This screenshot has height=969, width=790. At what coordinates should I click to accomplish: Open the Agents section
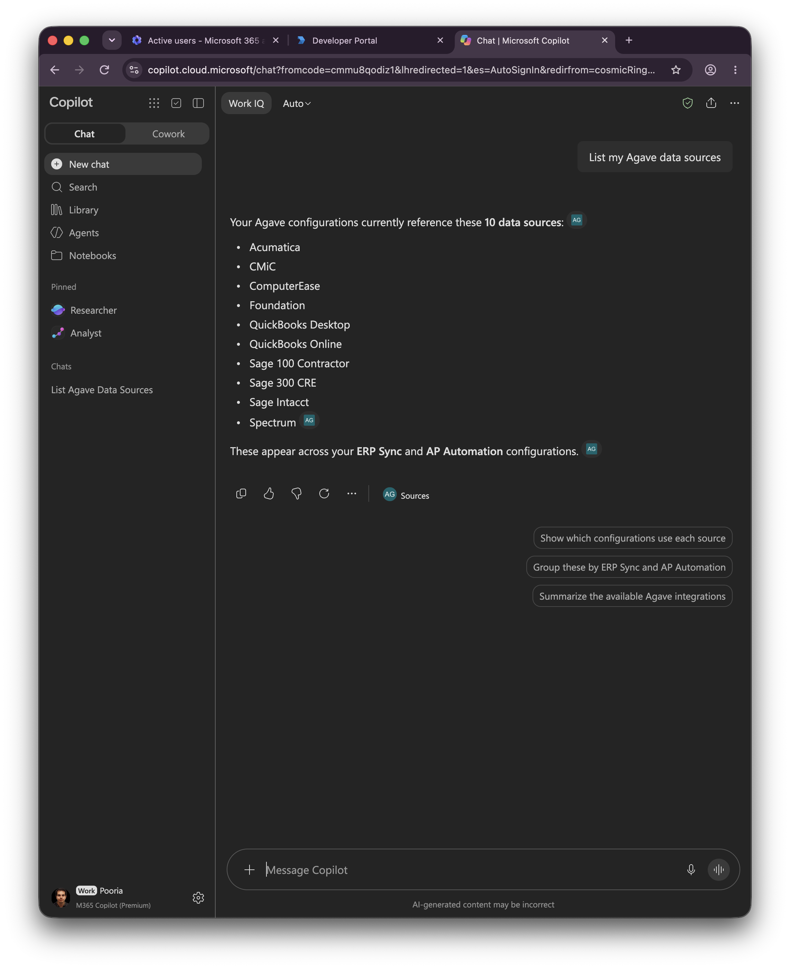(123, 232)
